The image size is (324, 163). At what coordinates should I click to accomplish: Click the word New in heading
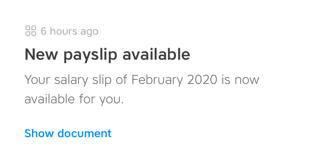(41, 54)
